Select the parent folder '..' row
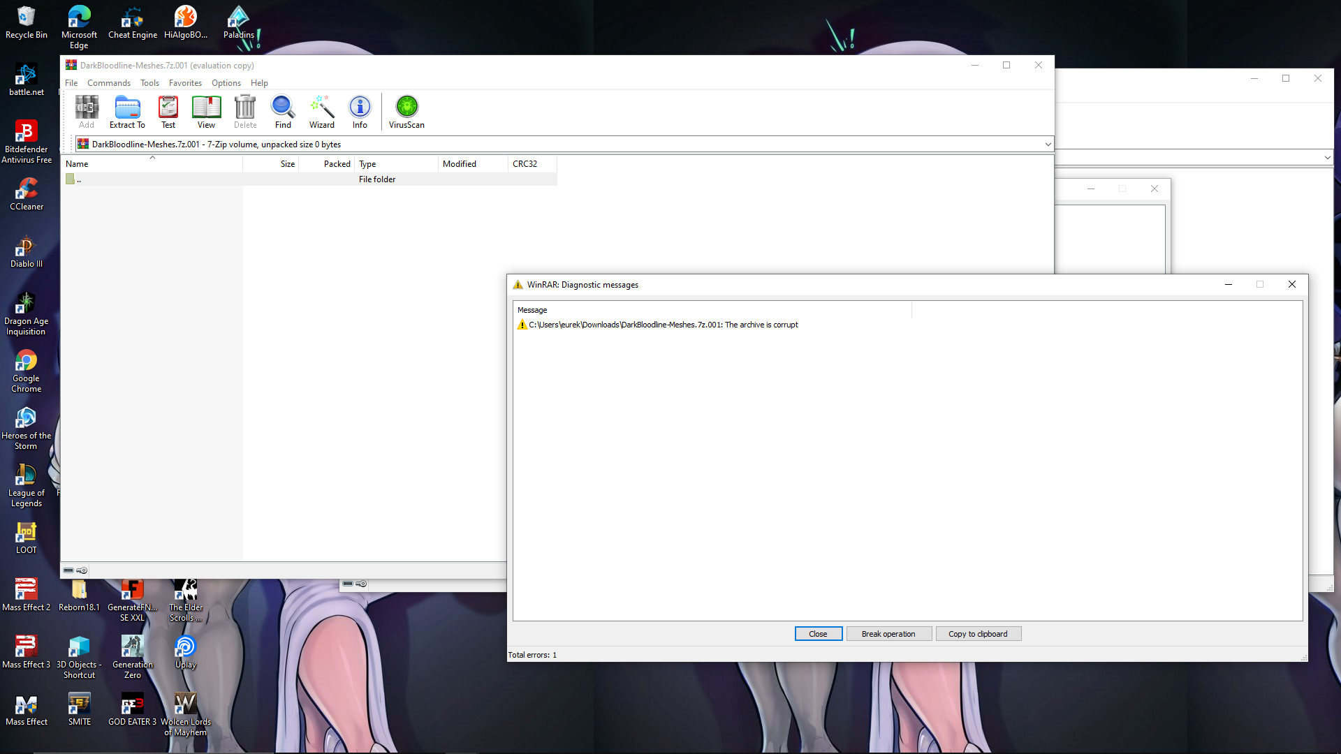This screenshot has height=754, width=1341. pos(310,179)
